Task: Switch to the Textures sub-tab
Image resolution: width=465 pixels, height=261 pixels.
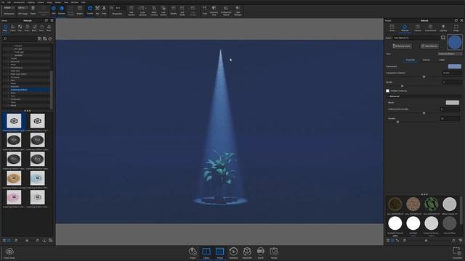Action: (426, 59)
